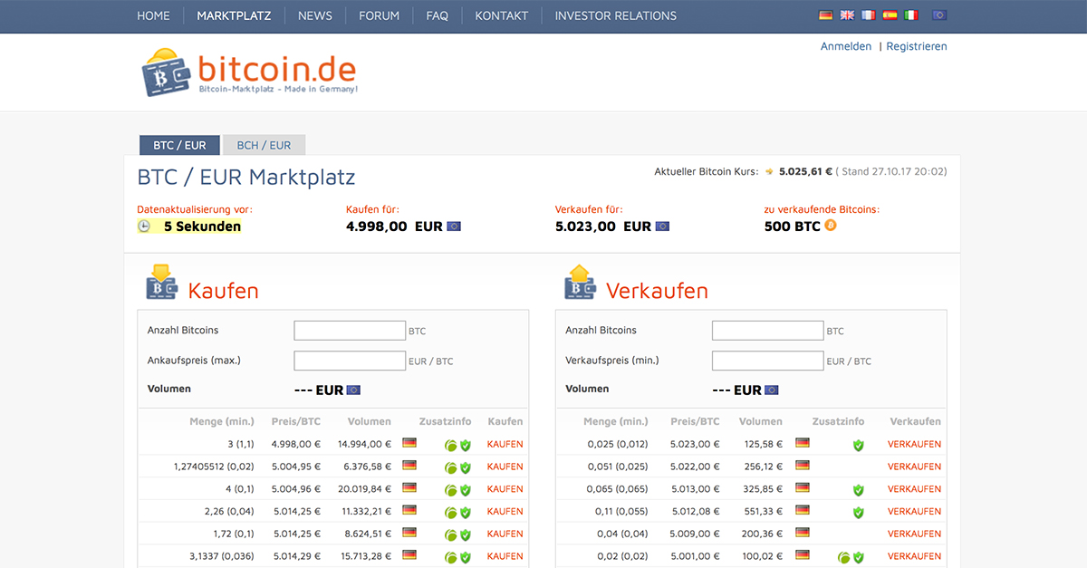Click the Zusatzinfo header in Kaufen table
This screenshot has width=1087, height=568.
[445, 421]
